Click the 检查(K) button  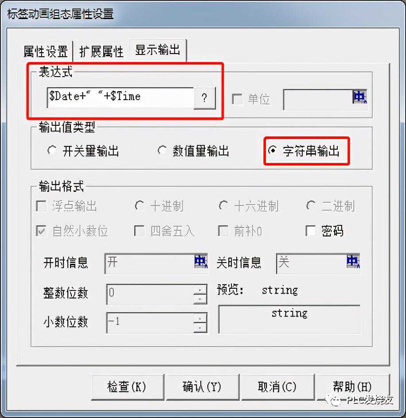click(x=127, y=387)
